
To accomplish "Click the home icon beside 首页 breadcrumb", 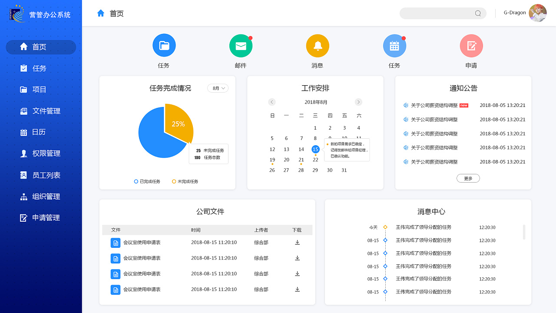I will [101, 13].
